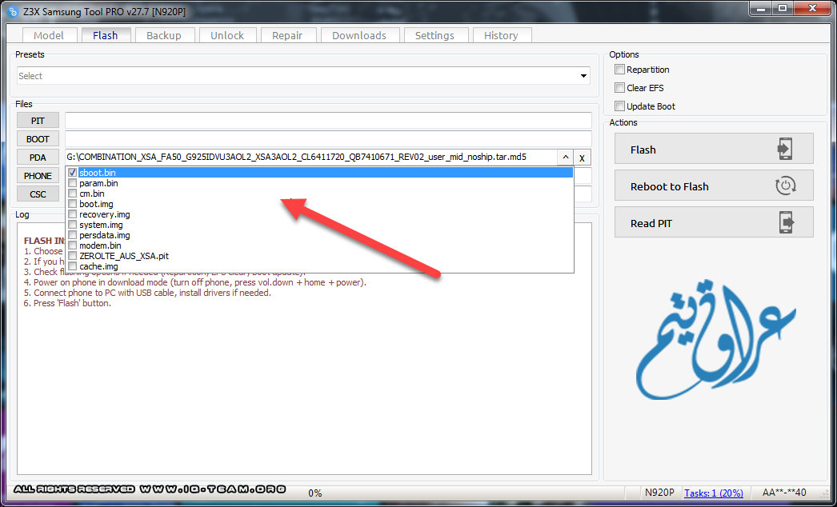
Task: Enable the cm.bin checkbox
Action: coord(73,194)
